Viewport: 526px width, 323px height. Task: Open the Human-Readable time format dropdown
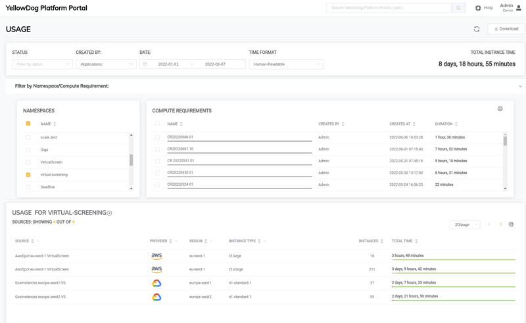tap(286, 64)
